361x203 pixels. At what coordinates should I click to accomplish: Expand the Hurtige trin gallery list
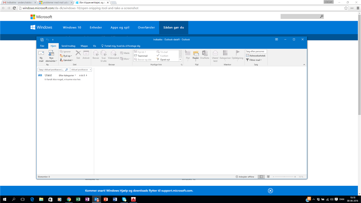coord(180,60)
